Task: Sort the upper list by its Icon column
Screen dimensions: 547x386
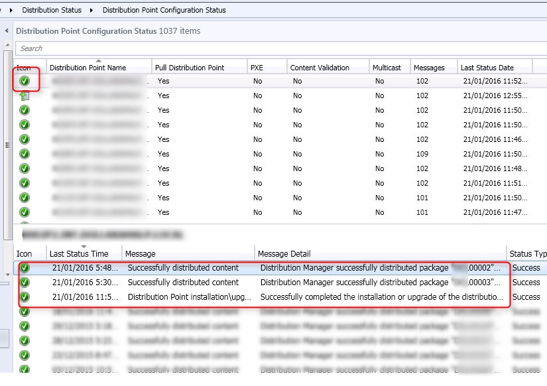Action: point(30,68)
